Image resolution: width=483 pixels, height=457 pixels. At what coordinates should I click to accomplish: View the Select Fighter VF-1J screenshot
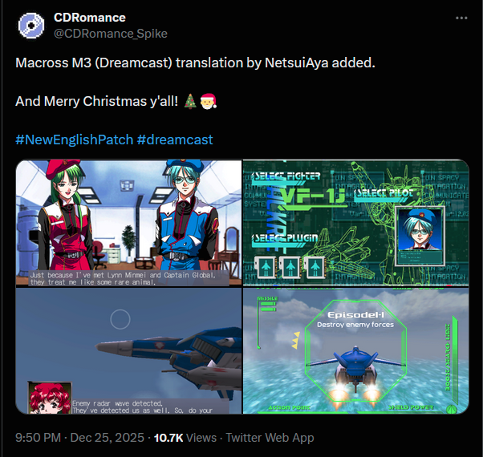(x=356, y=223)
